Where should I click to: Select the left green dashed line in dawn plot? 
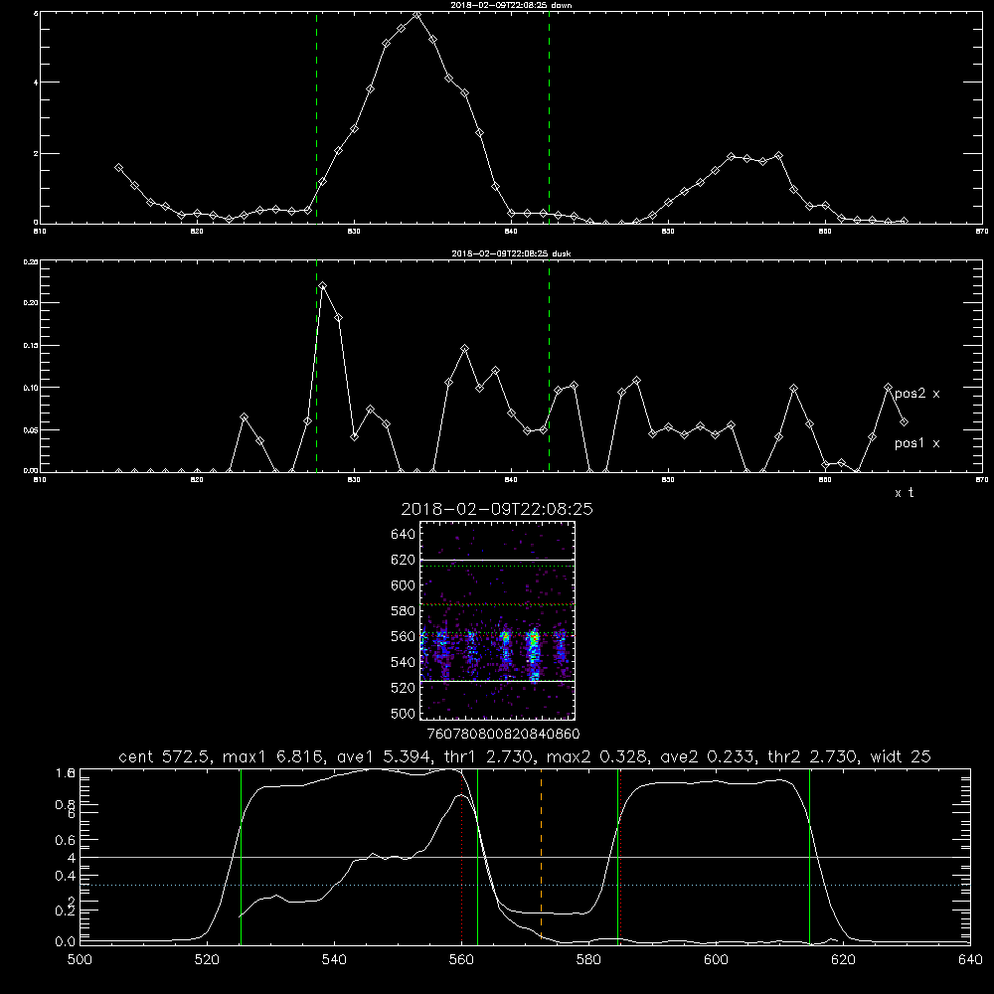pyautogui.click(x=316, y=117)
